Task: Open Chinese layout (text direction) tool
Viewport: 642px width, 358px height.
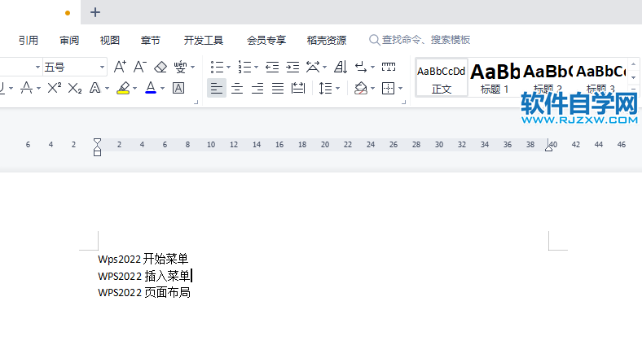Action: (x=313, y=67)
